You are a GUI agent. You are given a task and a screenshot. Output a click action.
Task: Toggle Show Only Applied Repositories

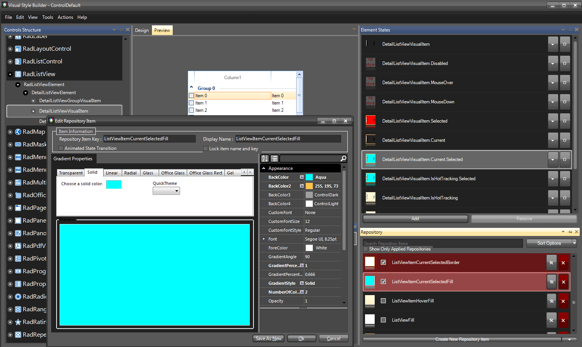pos(365,249)
